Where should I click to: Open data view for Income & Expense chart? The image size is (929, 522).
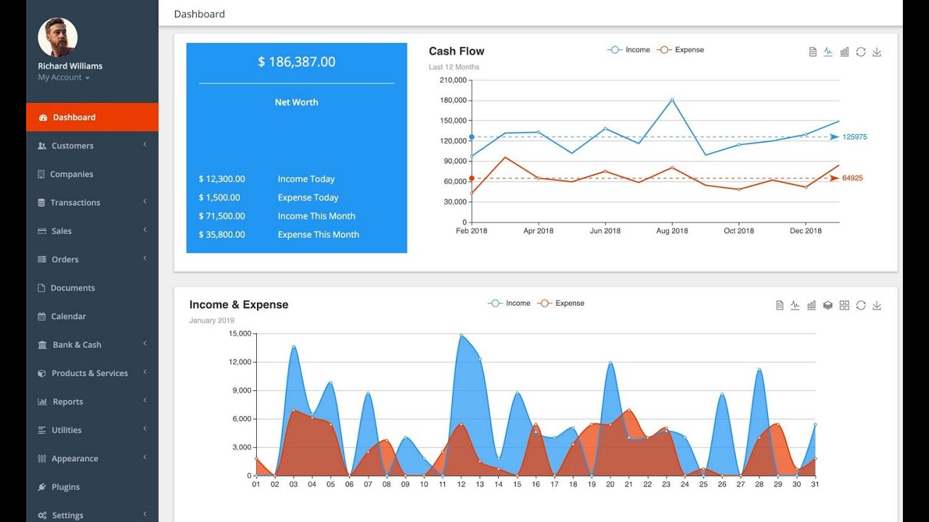tap(779, 305)
